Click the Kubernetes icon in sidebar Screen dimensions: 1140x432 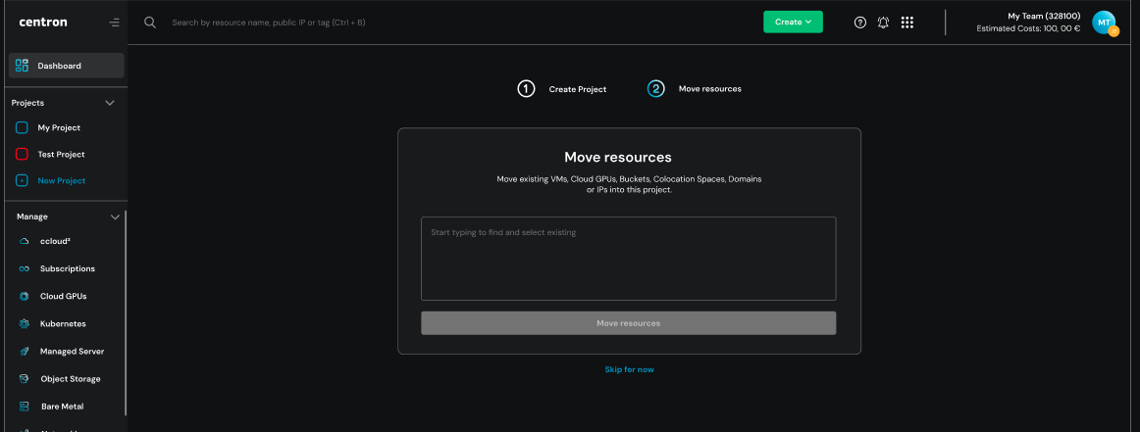[24, 323]
